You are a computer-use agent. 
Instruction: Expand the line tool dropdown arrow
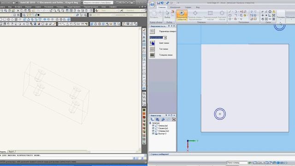tap(232, 12)
